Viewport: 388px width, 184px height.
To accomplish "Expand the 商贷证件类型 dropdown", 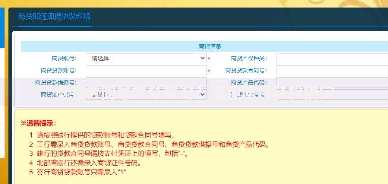I will (x=146, y=94).
